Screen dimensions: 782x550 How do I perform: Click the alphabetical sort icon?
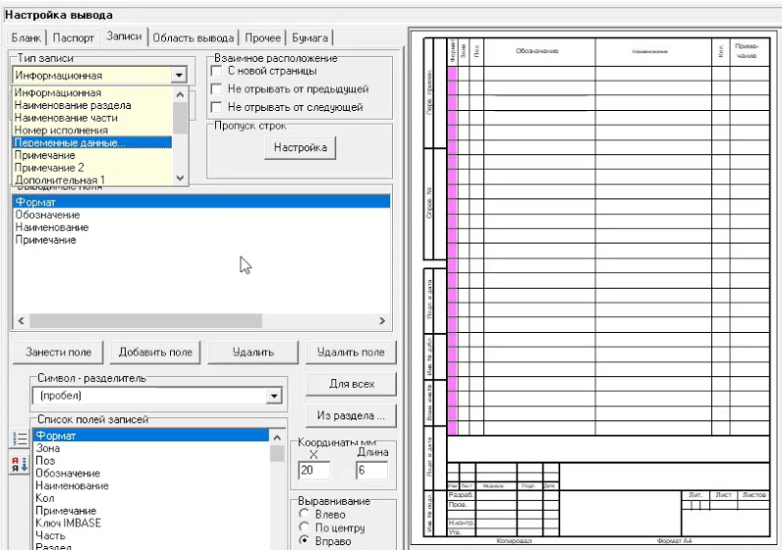(20, 465)
